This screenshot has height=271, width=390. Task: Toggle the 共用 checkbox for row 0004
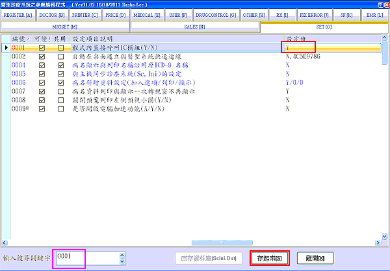point(60,65)
